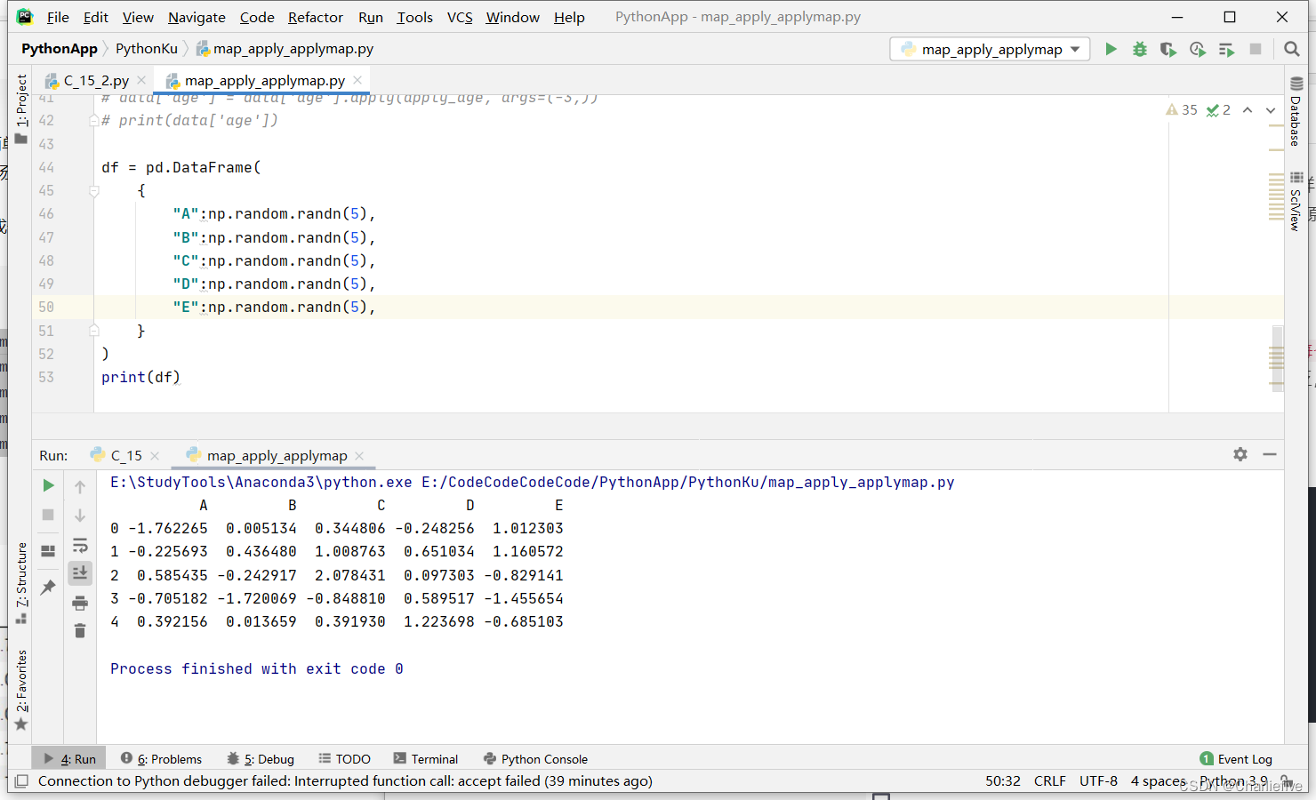Viewport: 1316px width, 800px height.
Task: Open Run panel settings gear
Action: point(1240,454)
